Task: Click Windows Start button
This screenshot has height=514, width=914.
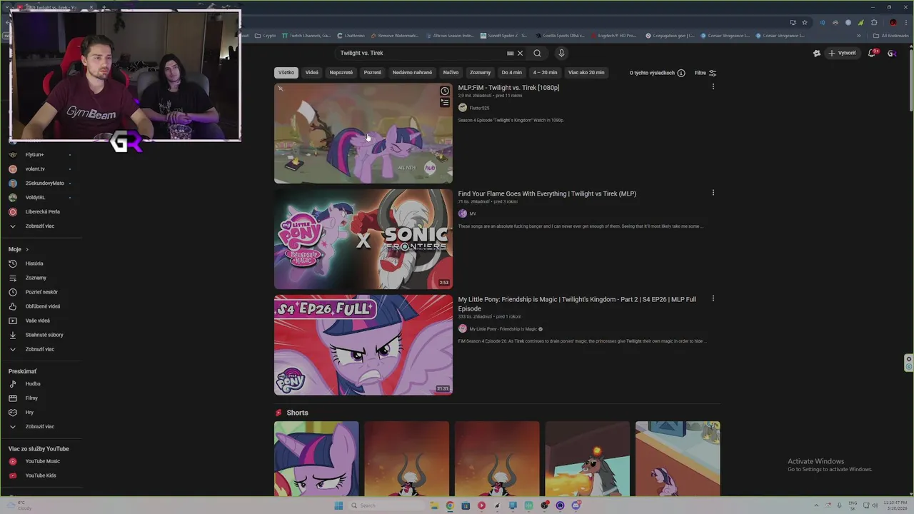Action: pyautogui.click(x=338, y=505)
